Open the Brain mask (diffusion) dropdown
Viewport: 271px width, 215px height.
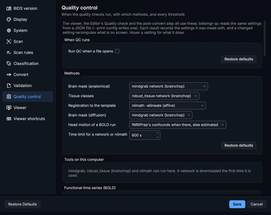[x=161, y=115]
